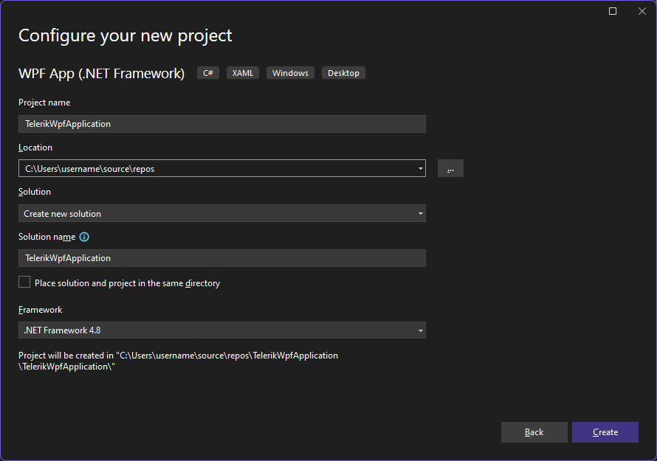Screen dimensions: 657x461
Task: Click inside the Project name field
Action: 221,123
